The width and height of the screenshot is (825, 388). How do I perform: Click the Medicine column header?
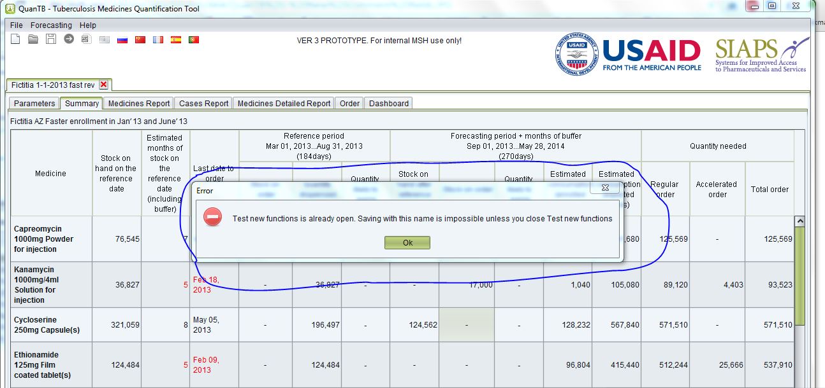click(x=52, y=173)
